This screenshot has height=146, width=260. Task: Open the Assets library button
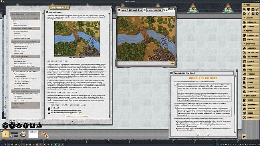tap(250, 26)
